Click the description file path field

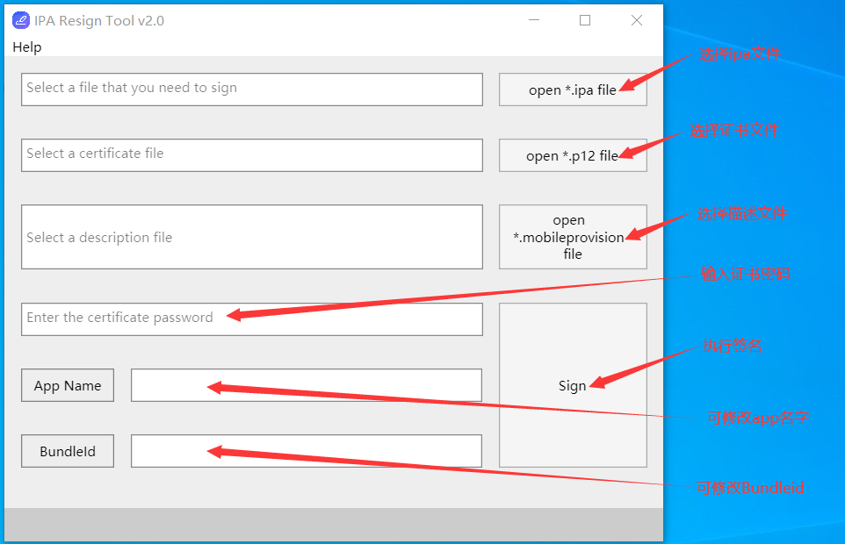coord(252,236)
